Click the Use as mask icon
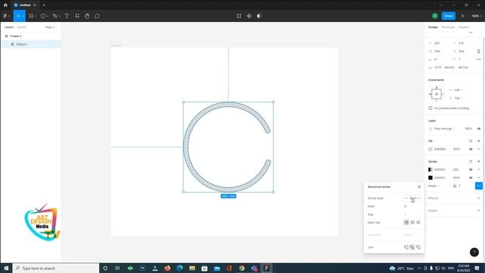 [x=259, y=16]
